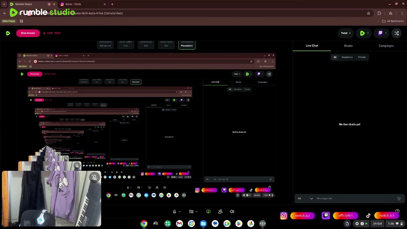Select the Background layout option
Image resolution: width=407 pixels, height=229 pixels.
pos(105,45)
